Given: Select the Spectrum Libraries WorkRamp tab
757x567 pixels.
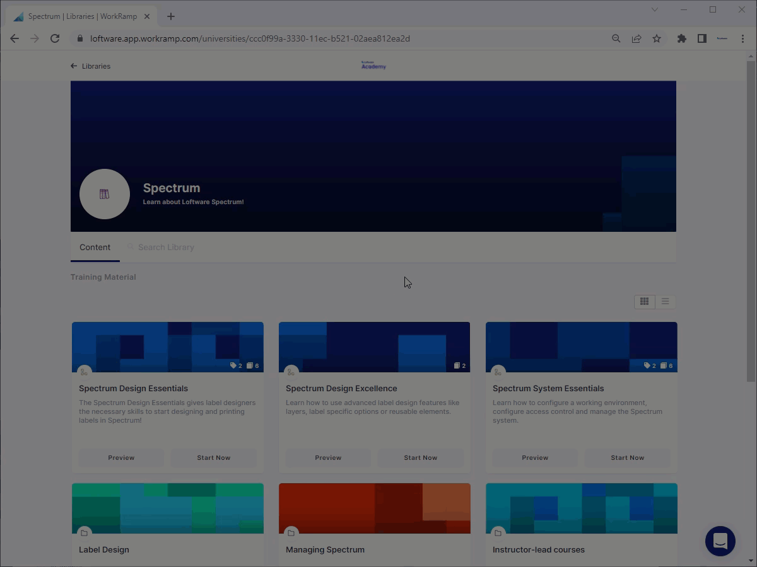Looking at the screenshot, I should pyautogui.click(x=82, y=16).
